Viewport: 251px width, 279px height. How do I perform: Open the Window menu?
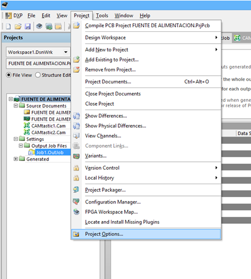click(x=124, y=15)
